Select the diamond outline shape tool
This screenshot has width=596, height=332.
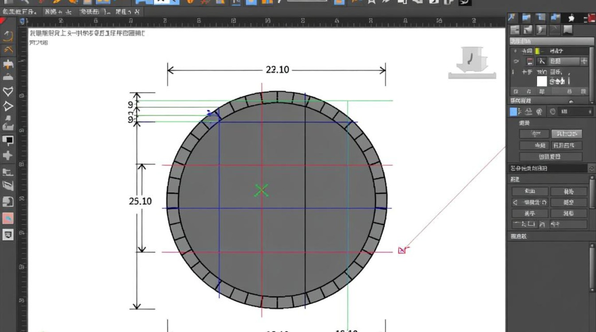coord(8,106)
